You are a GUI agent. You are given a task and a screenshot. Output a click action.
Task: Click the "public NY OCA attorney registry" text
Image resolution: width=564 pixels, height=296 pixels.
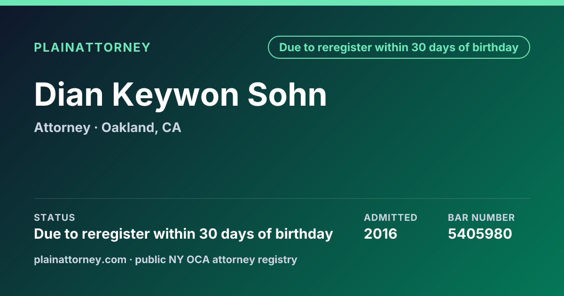coord(216,259)
